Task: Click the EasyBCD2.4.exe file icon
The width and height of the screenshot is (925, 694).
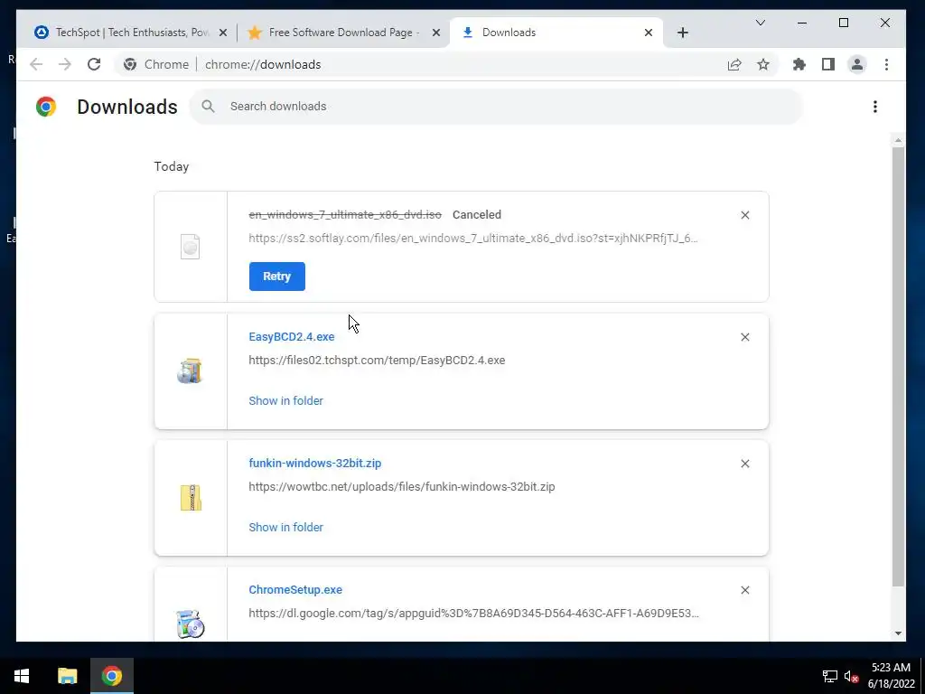Action: 190,371
